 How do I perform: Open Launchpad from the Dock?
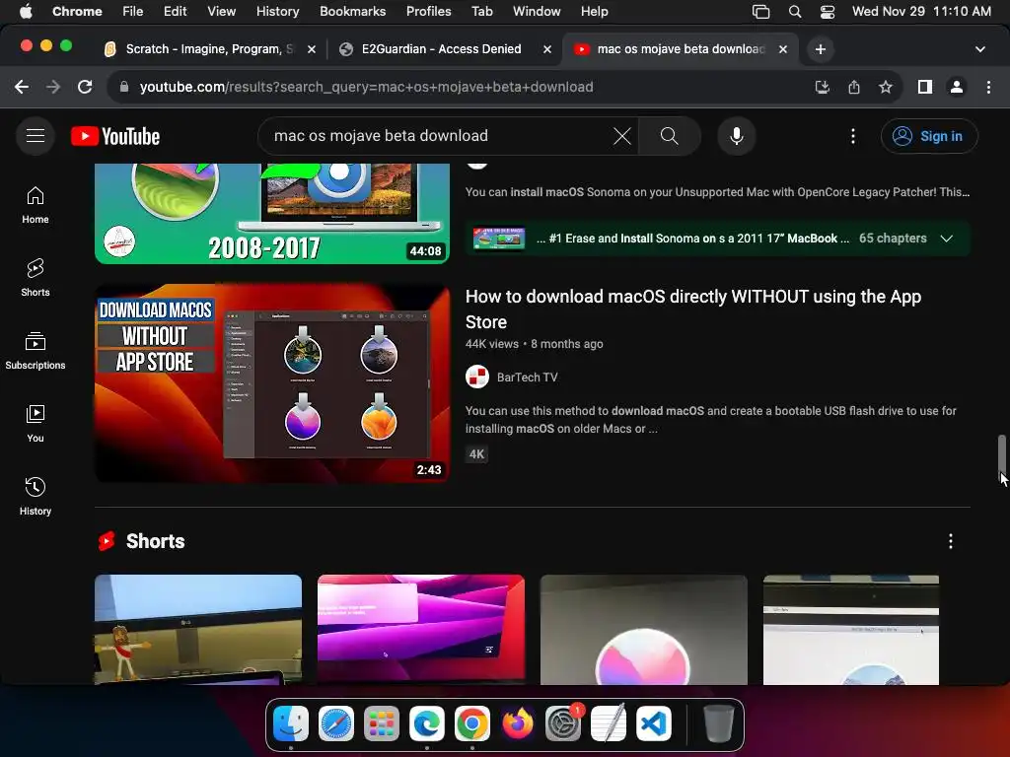tap(382, 723)
